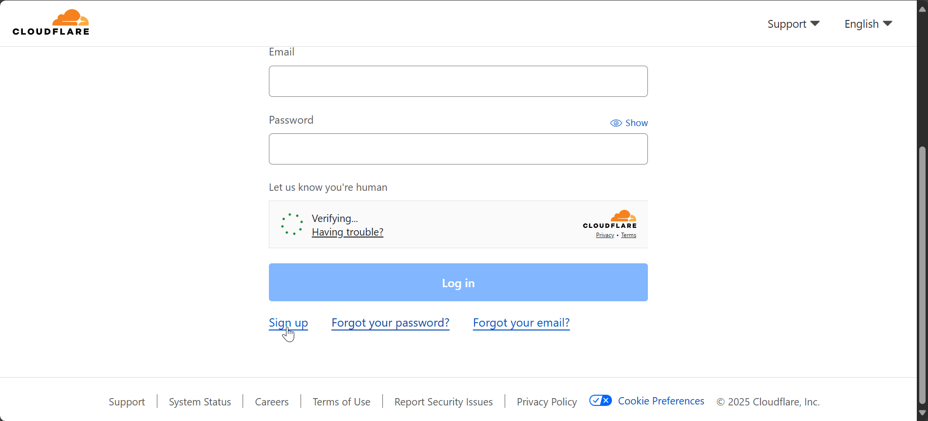Click the verifying spinner icon

click(x=292, y=224)
